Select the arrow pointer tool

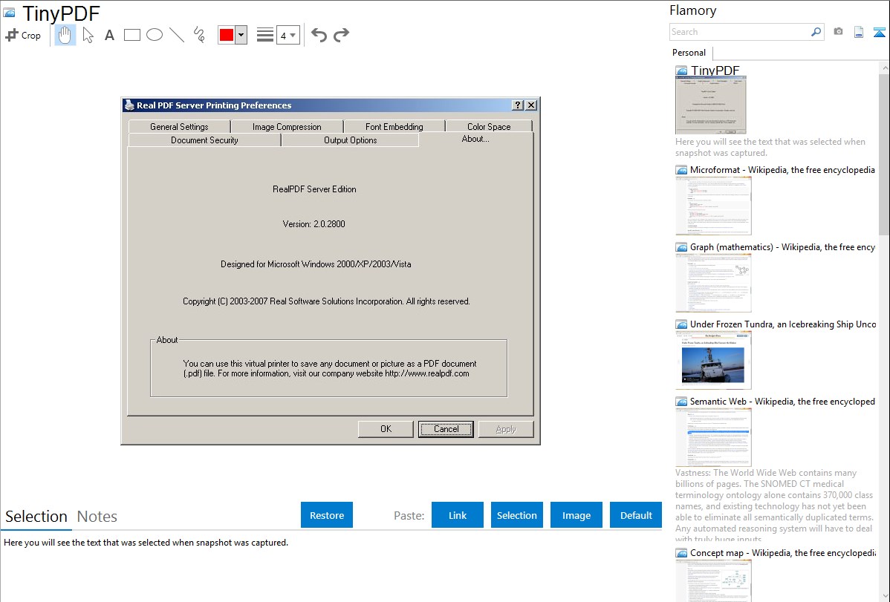point(88,35)
